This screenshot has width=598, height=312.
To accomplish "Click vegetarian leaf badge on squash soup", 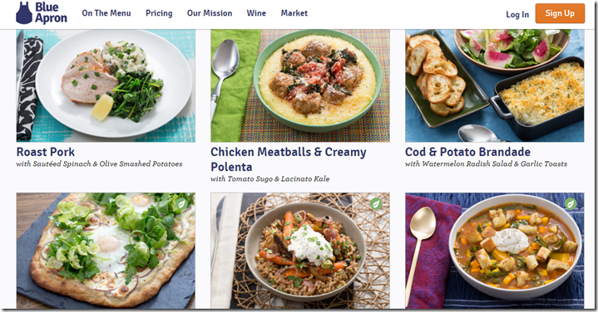I will tap(571, 204).
